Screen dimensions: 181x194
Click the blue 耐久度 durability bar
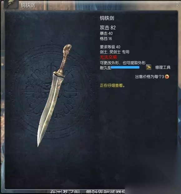125,67
